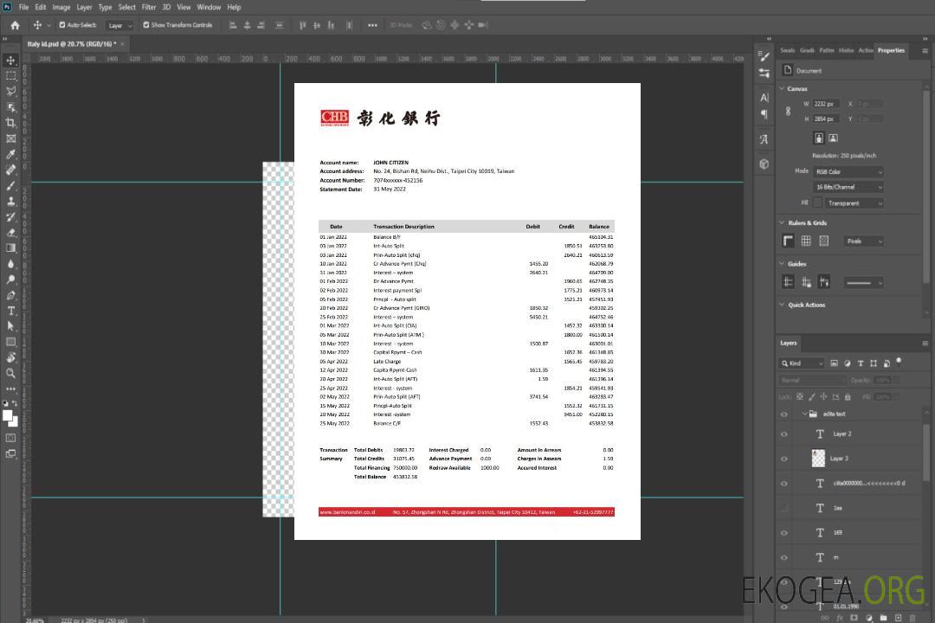Switch to the History panel tab

pos(846,50)
